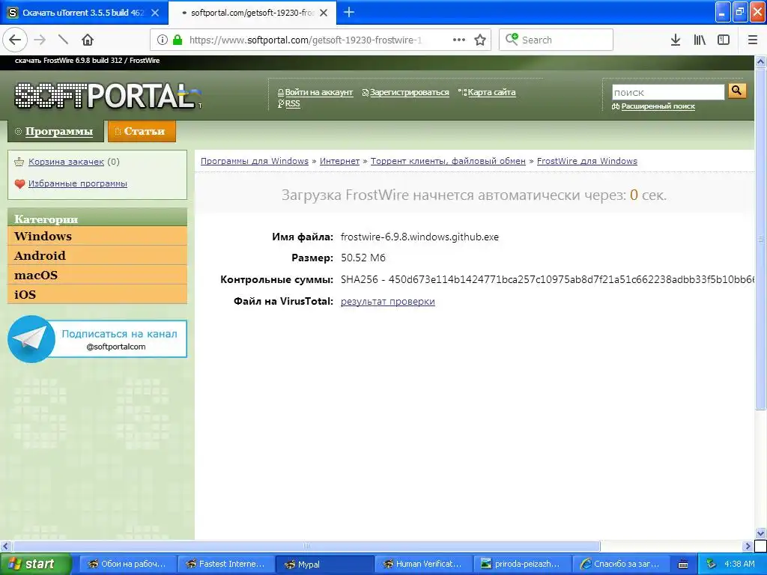Click horizontal scrollbar left arrow

point(5,546)
